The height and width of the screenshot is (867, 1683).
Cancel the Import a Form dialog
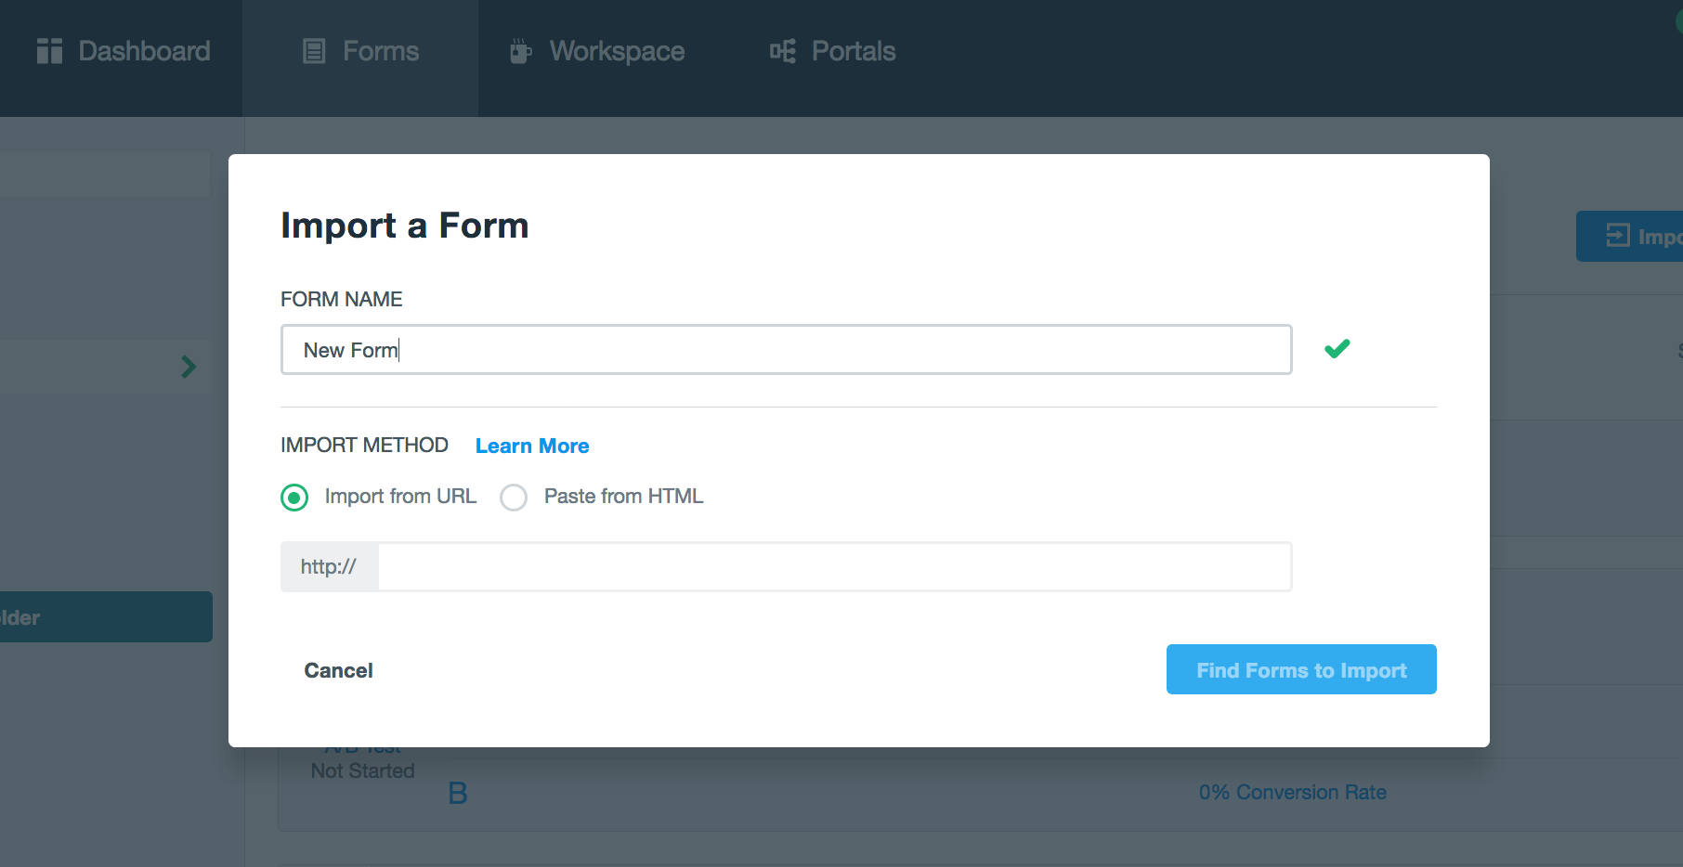[338, 670]
